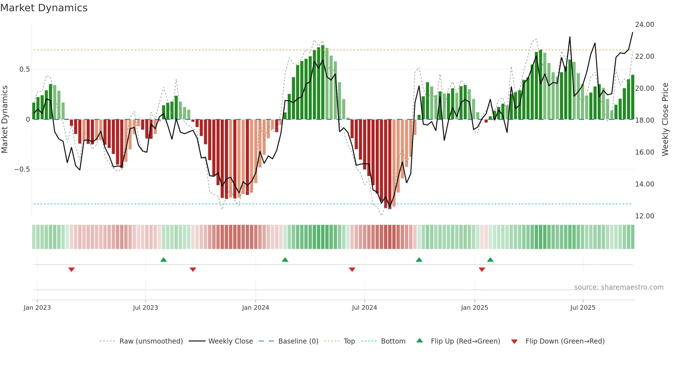This screenshot has height=378, width=673.
Task: Select green flip-up marker between Jul 2024 and Jan 2025
Action: [419, 260]
